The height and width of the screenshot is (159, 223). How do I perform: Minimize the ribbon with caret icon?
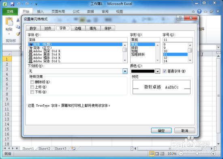click(x=193, y=11)
